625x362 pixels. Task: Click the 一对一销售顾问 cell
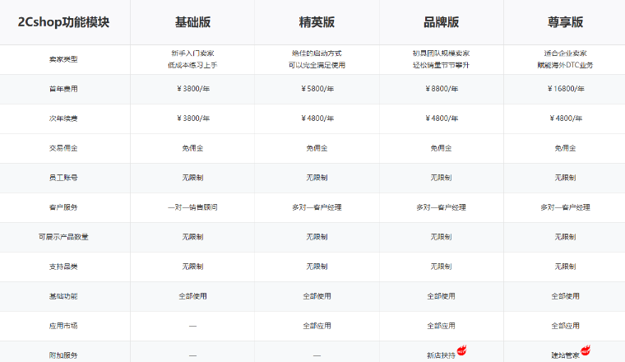[x=193, y=207]
